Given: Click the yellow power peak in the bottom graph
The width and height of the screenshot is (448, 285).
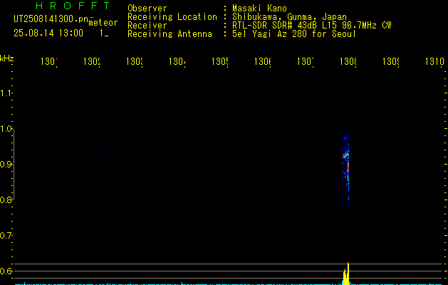Looking at the screenshot, I should pos(346,274).
